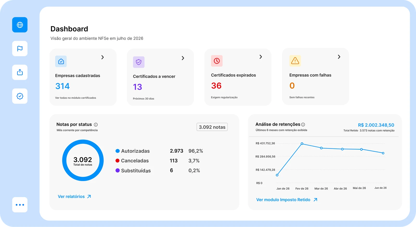
Task: Click the donut chart total 3.092
Action: pyautogui.click(x=83, y=160)
